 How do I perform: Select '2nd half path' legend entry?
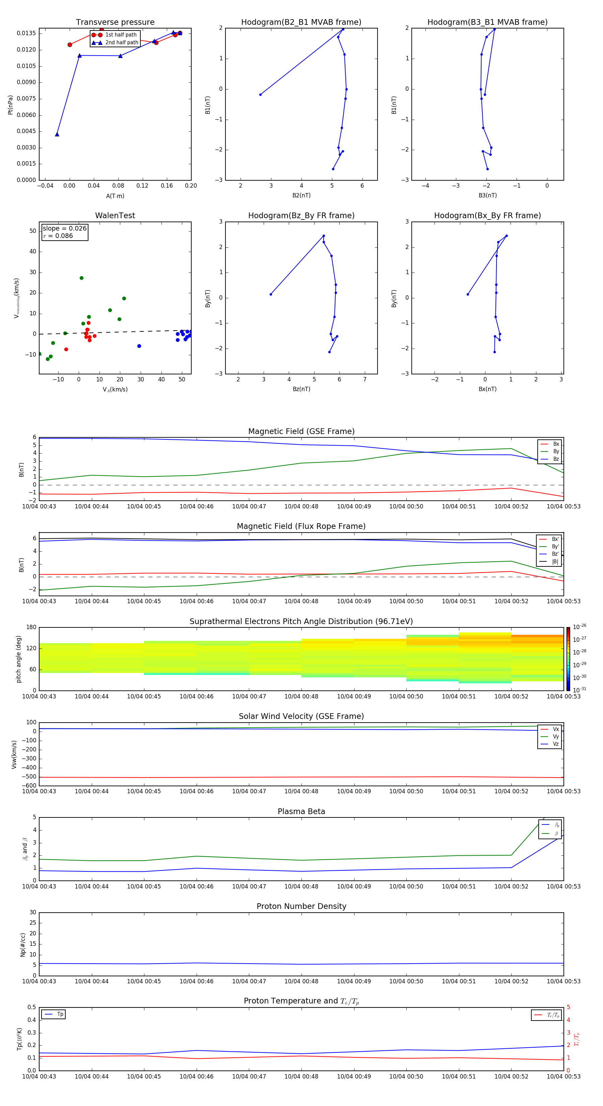(x=115, y=43)
